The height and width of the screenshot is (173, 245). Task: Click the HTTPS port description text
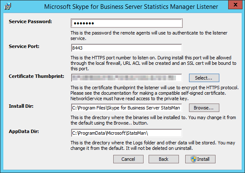click(153, 63)
